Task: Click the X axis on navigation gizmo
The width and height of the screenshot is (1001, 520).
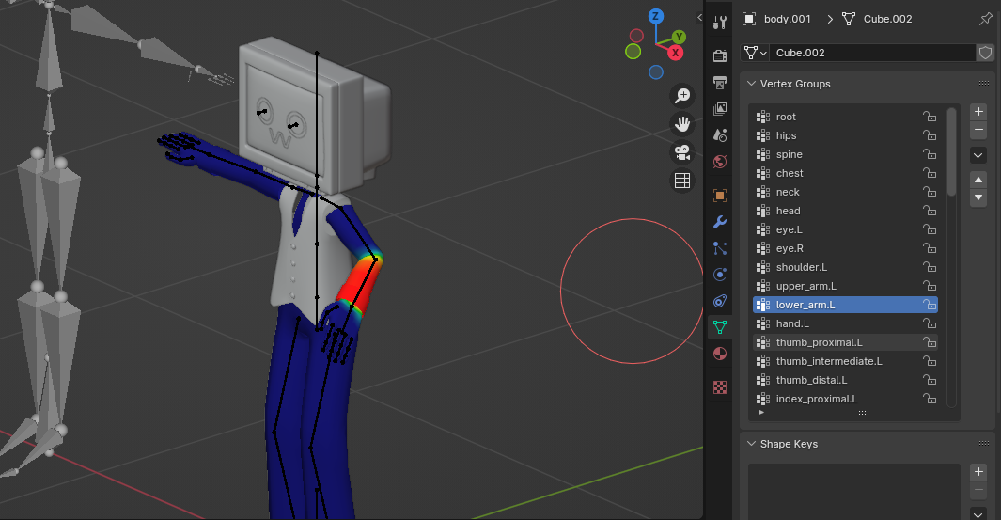Action: [675, 53]
